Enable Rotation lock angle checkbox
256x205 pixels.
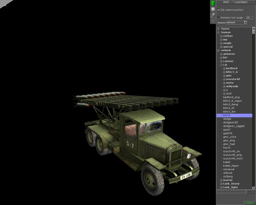coord(219,17)
